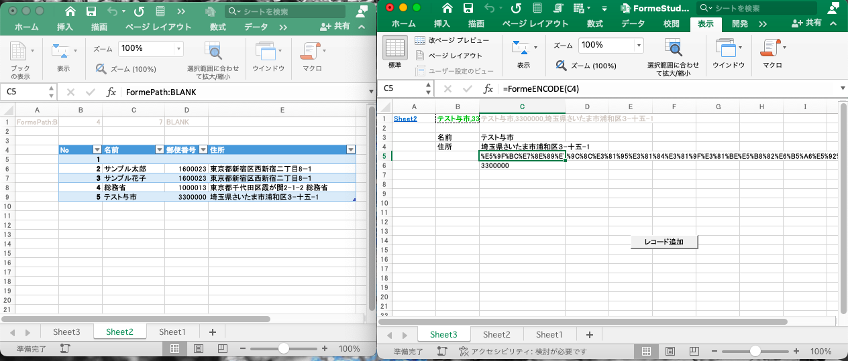Click accessibility check icon in right status bar
Image resolution: width=848 pixels, height=361 pixels.
pyautogui.click(x=463, y=352)
